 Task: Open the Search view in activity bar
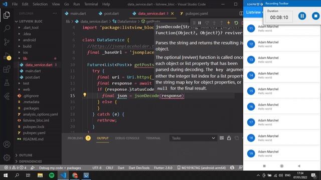pyautogui.click(x=7, y=28)
